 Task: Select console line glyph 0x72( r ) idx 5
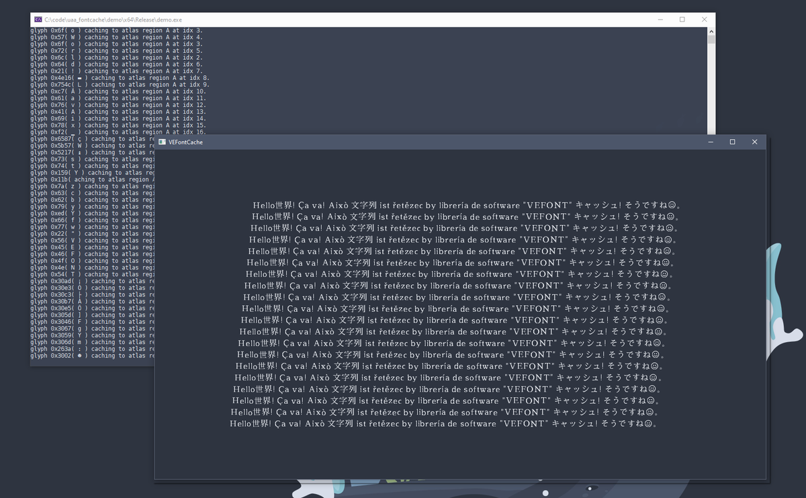(116, 50)
